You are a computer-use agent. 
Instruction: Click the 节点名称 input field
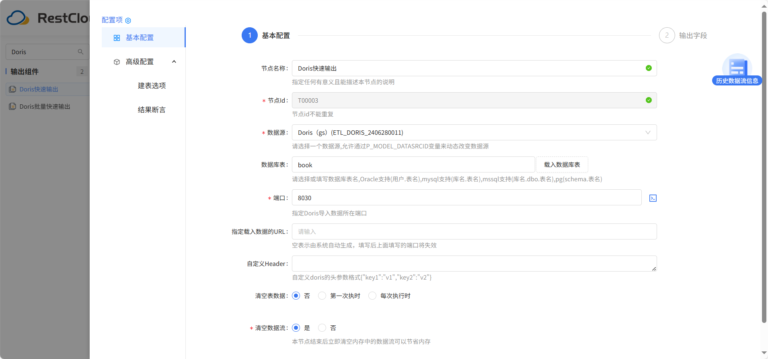[474, 68]
